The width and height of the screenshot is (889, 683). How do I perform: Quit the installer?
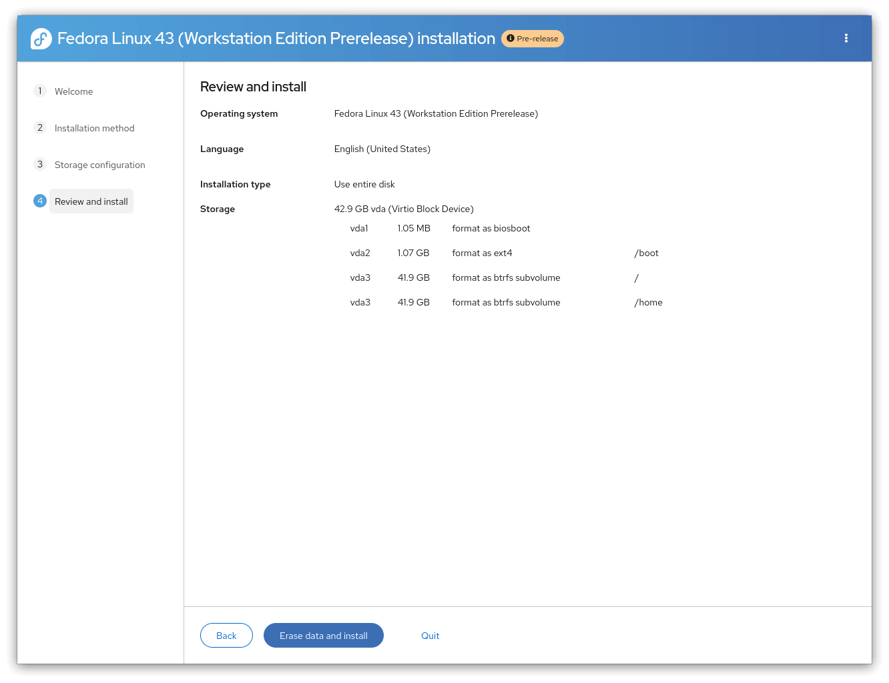point(430,636)
